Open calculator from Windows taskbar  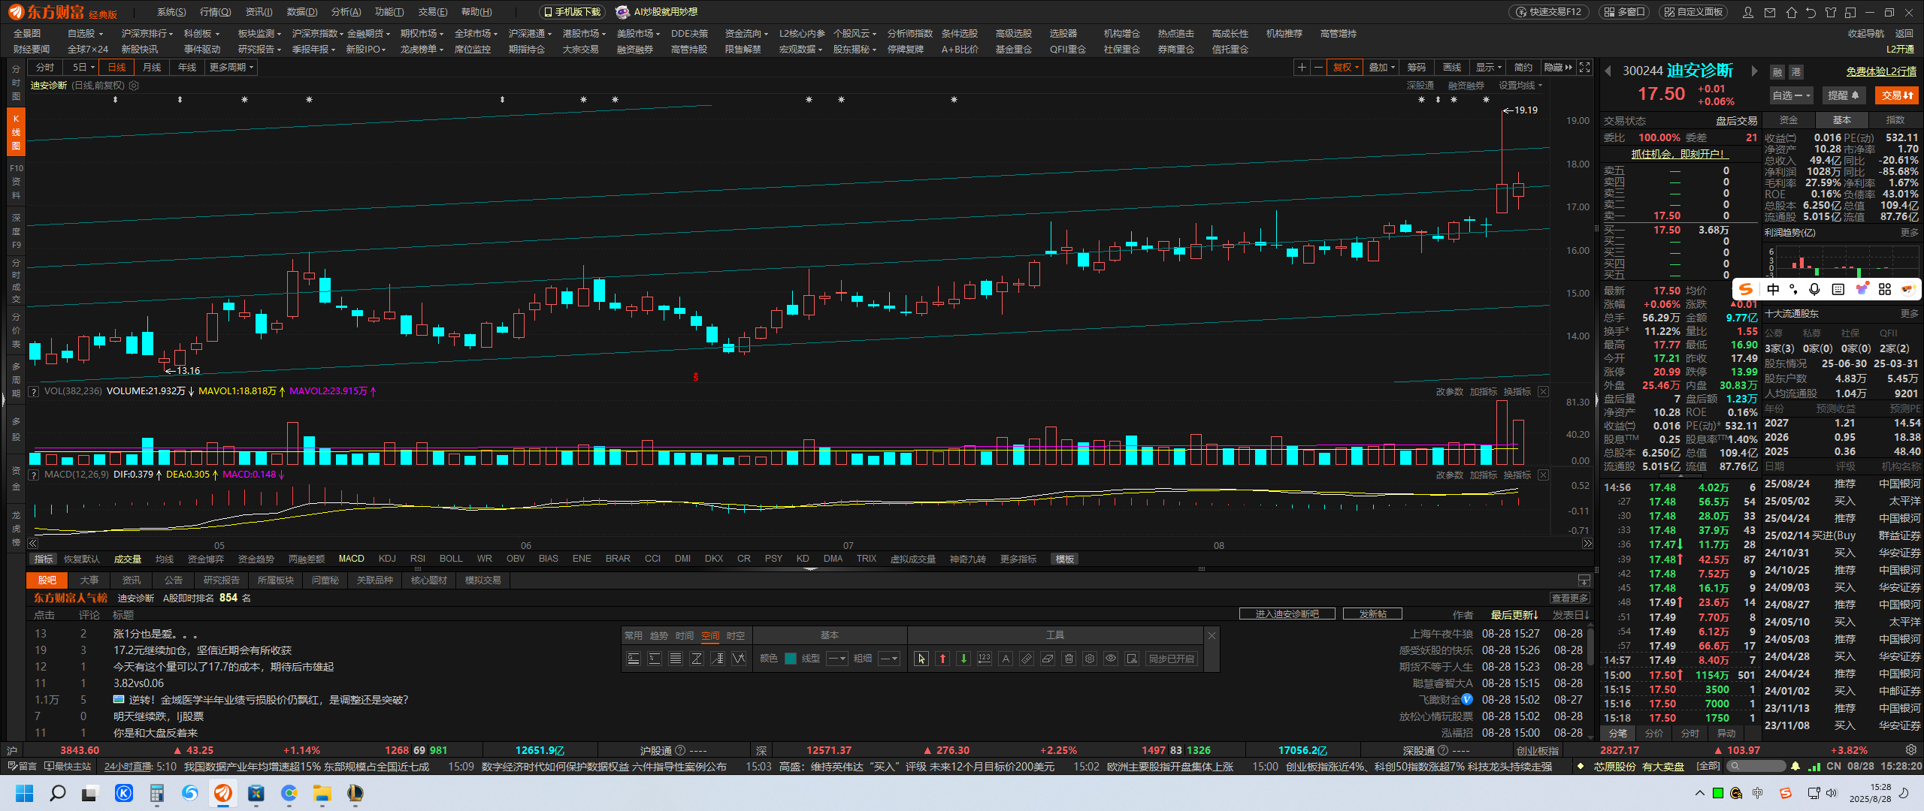pyautogui.click(x=156, y=793)
